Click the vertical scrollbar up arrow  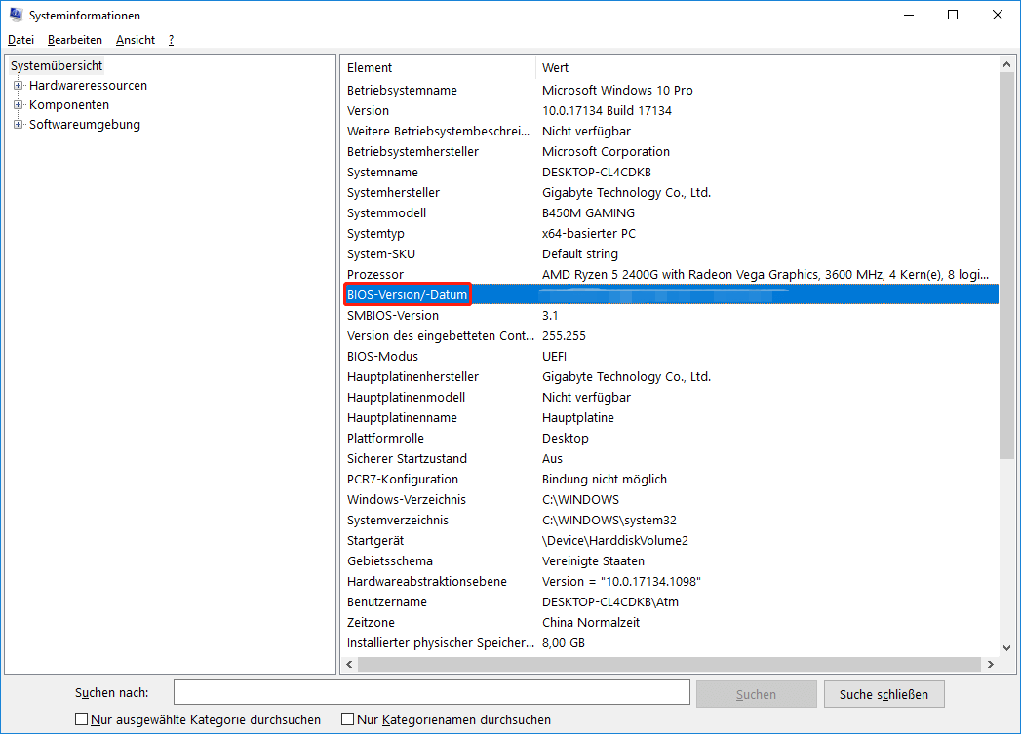1006,64
